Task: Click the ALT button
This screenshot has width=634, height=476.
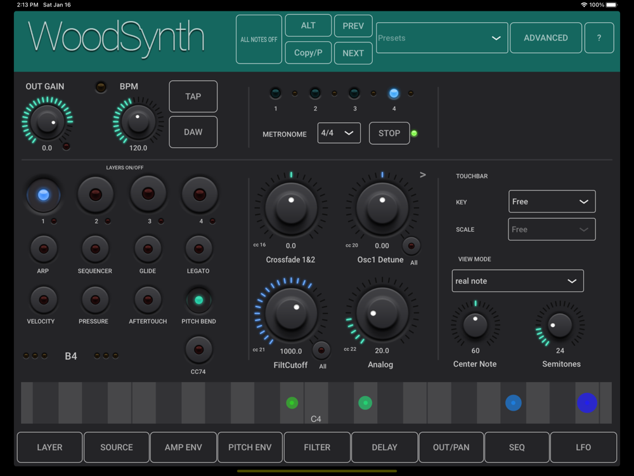Action: [308, 25]
